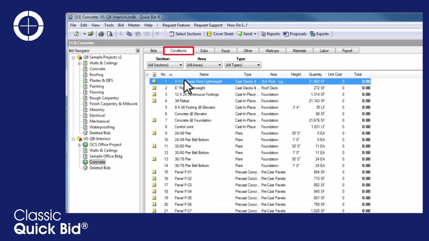Screen dimensions: 429x241
Task: Open the Bid menu
Action: (121, 25)
